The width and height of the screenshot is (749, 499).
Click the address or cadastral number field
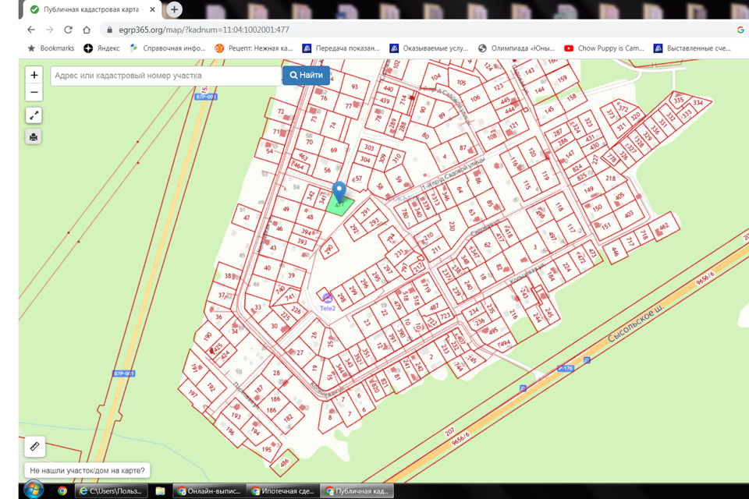point(165,76)
